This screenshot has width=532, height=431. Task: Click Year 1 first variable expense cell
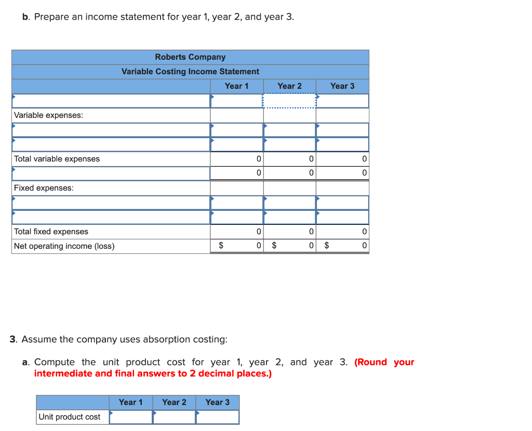pos(237,130)
